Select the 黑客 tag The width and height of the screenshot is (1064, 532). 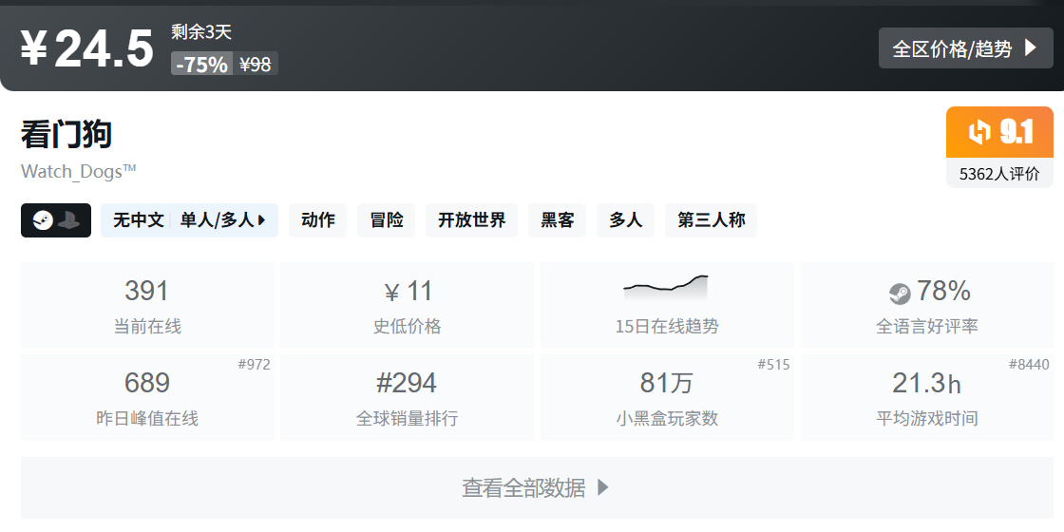point(557,220)
